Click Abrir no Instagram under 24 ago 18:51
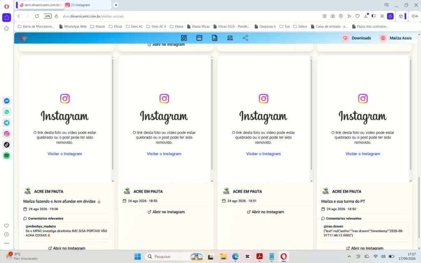 [x=265, y=212]
